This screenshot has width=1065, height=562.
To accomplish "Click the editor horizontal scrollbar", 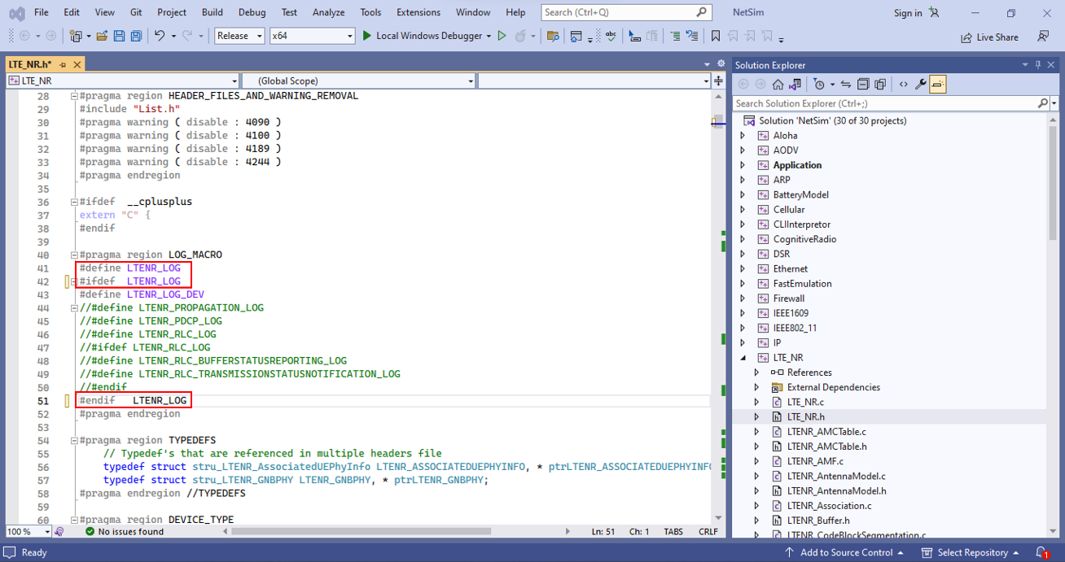I will click(x=361, y=532).
